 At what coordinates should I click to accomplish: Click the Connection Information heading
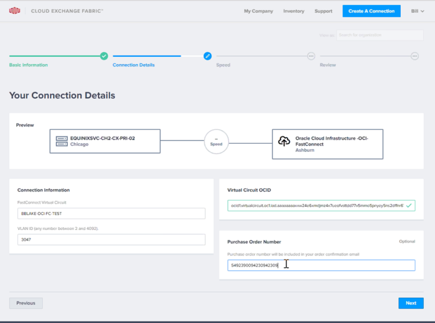click(x=43, y=190)
